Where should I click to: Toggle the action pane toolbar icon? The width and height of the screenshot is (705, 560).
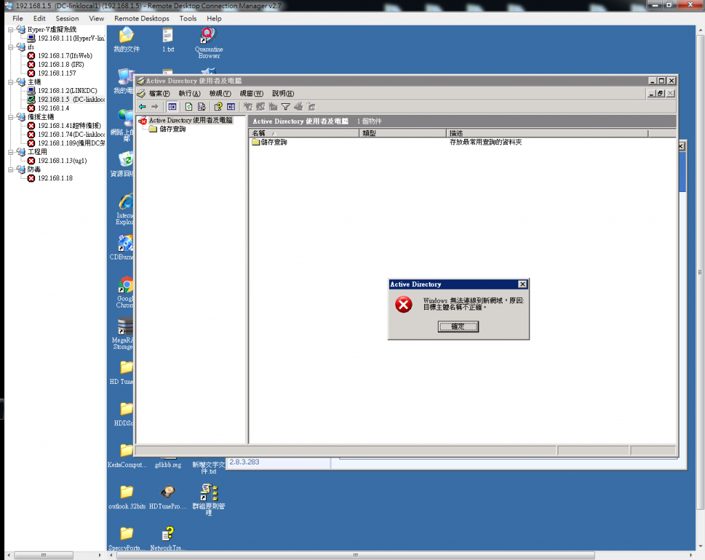pyautogui.click(x=231, y=107)
